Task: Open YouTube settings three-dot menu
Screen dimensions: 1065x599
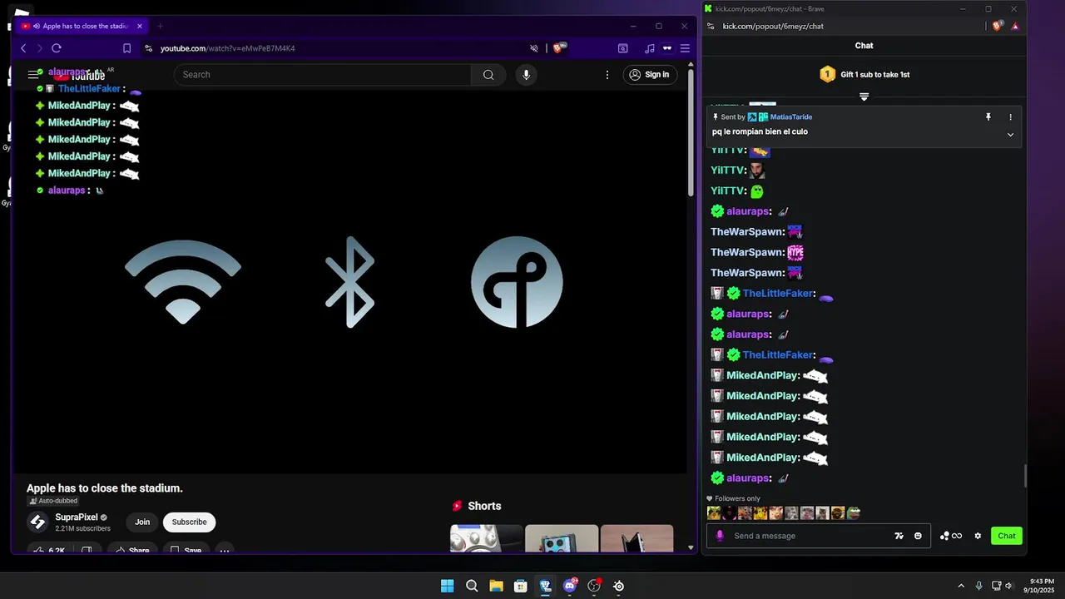Action: pos(607,75)
